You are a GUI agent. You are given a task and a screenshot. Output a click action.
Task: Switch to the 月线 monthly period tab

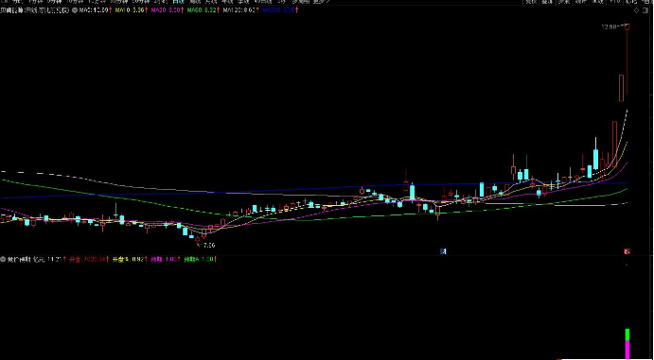pyautogui.click(x=211, y=2)
